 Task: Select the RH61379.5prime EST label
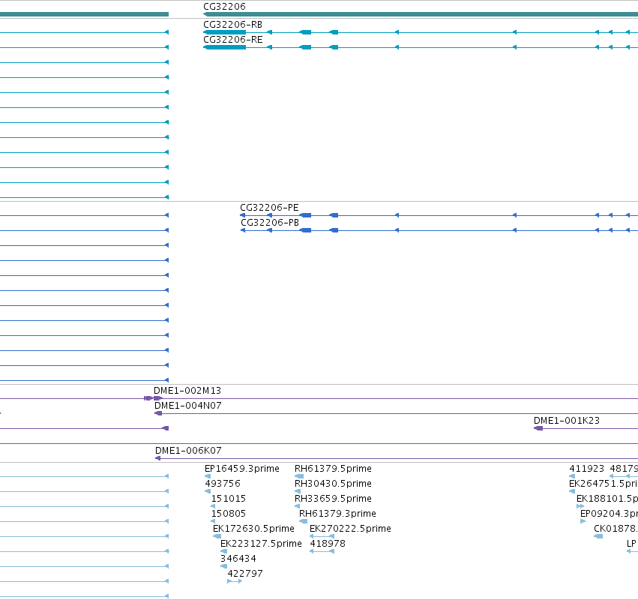click(x=333, y=469)
